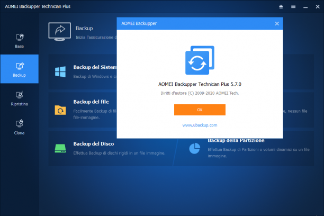The height and width of the screenshot is (216, 324).
Task: Open the Ripristina sidebar section
Action: 20,98
